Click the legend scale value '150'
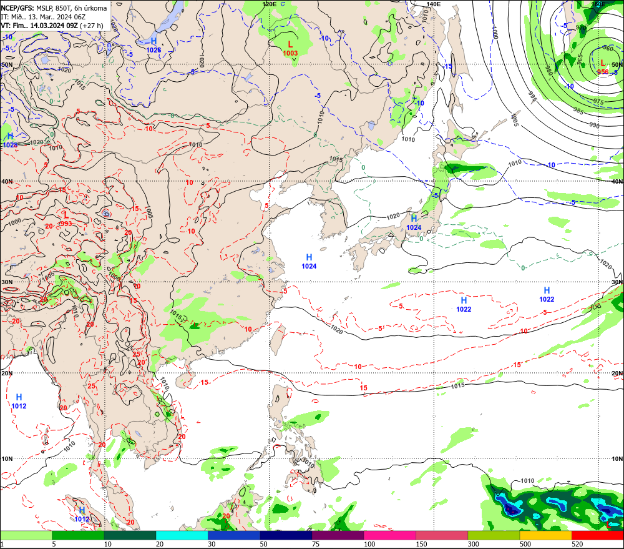 coord(421,544)
